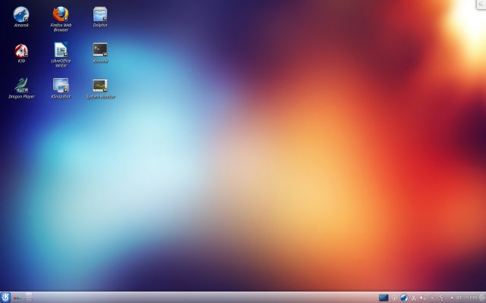Click the blue desktop icon in the panel
This screenshot has width=486, height=303.
tap(383, 298)
